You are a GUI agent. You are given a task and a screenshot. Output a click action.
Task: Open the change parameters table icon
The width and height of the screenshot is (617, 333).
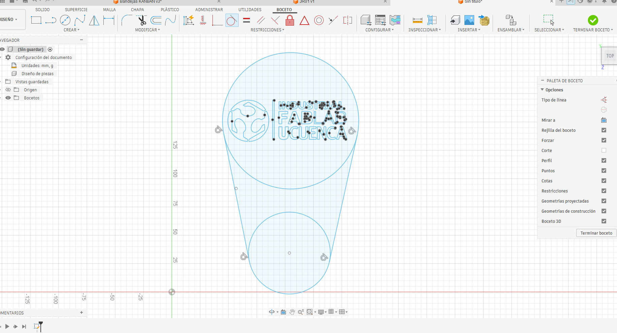[381, 20]
